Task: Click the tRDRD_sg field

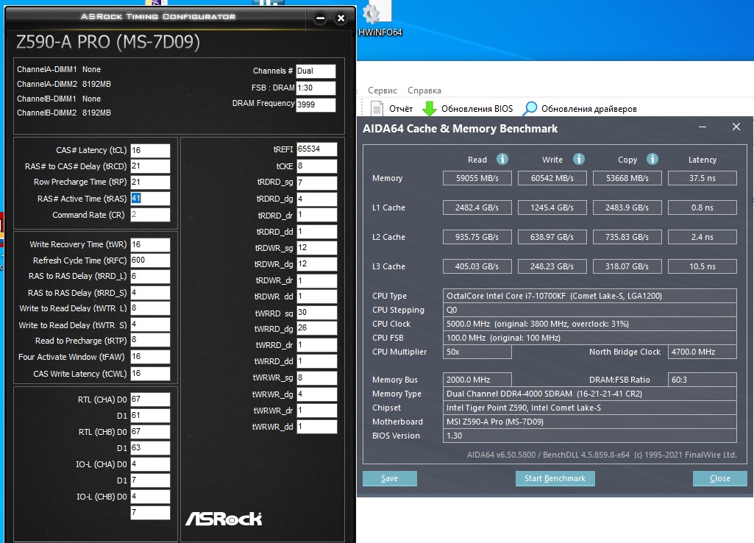Action: [316, 182]
